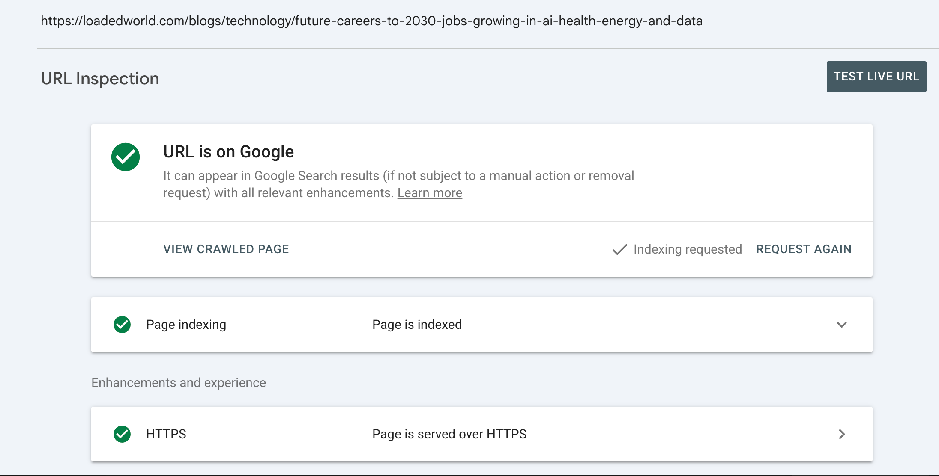Expand the Page indexing chevron arrow

pos(842,325)
